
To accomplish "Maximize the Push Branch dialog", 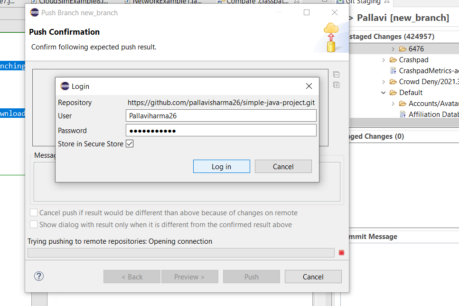I will 307,12.
